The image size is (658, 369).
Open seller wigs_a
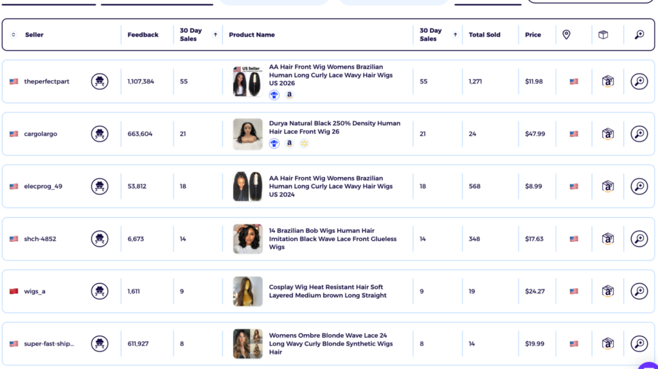click(35, 291)
